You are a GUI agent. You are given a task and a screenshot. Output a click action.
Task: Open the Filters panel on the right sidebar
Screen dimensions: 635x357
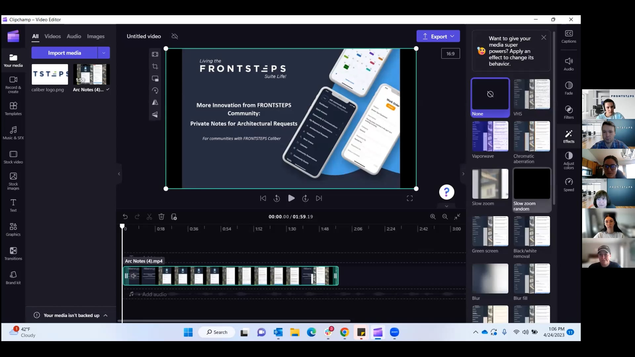[569, 112]
